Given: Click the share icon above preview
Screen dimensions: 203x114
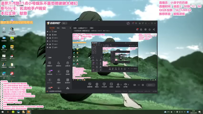Looking at the screenshot, I should [x=154, y=29].
